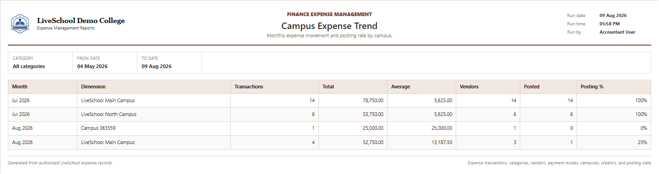This screenshot has height=174, width=659.
Task: Click the Run by label
Action: [574, 32]
